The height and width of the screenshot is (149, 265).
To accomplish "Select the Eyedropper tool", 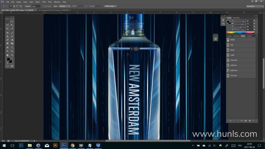I will pyautogui.click(x=12, y=29).
